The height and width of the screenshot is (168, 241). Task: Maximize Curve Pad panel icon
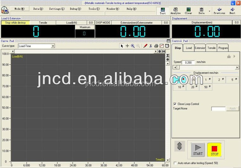[x=168, y=41]
